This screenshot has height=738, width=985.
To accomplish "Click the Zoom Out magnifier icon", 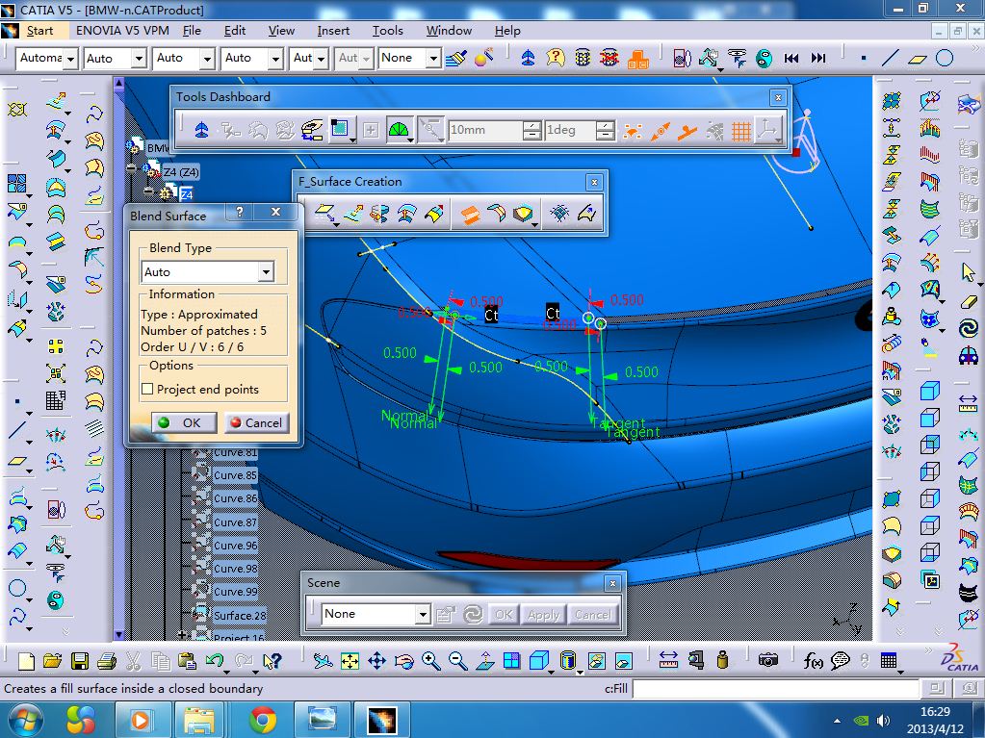I will 458,661.
